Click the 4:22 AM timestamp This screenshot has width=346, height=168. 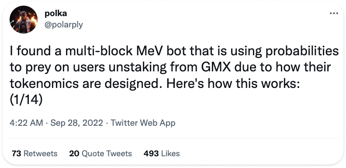[26, 123]
